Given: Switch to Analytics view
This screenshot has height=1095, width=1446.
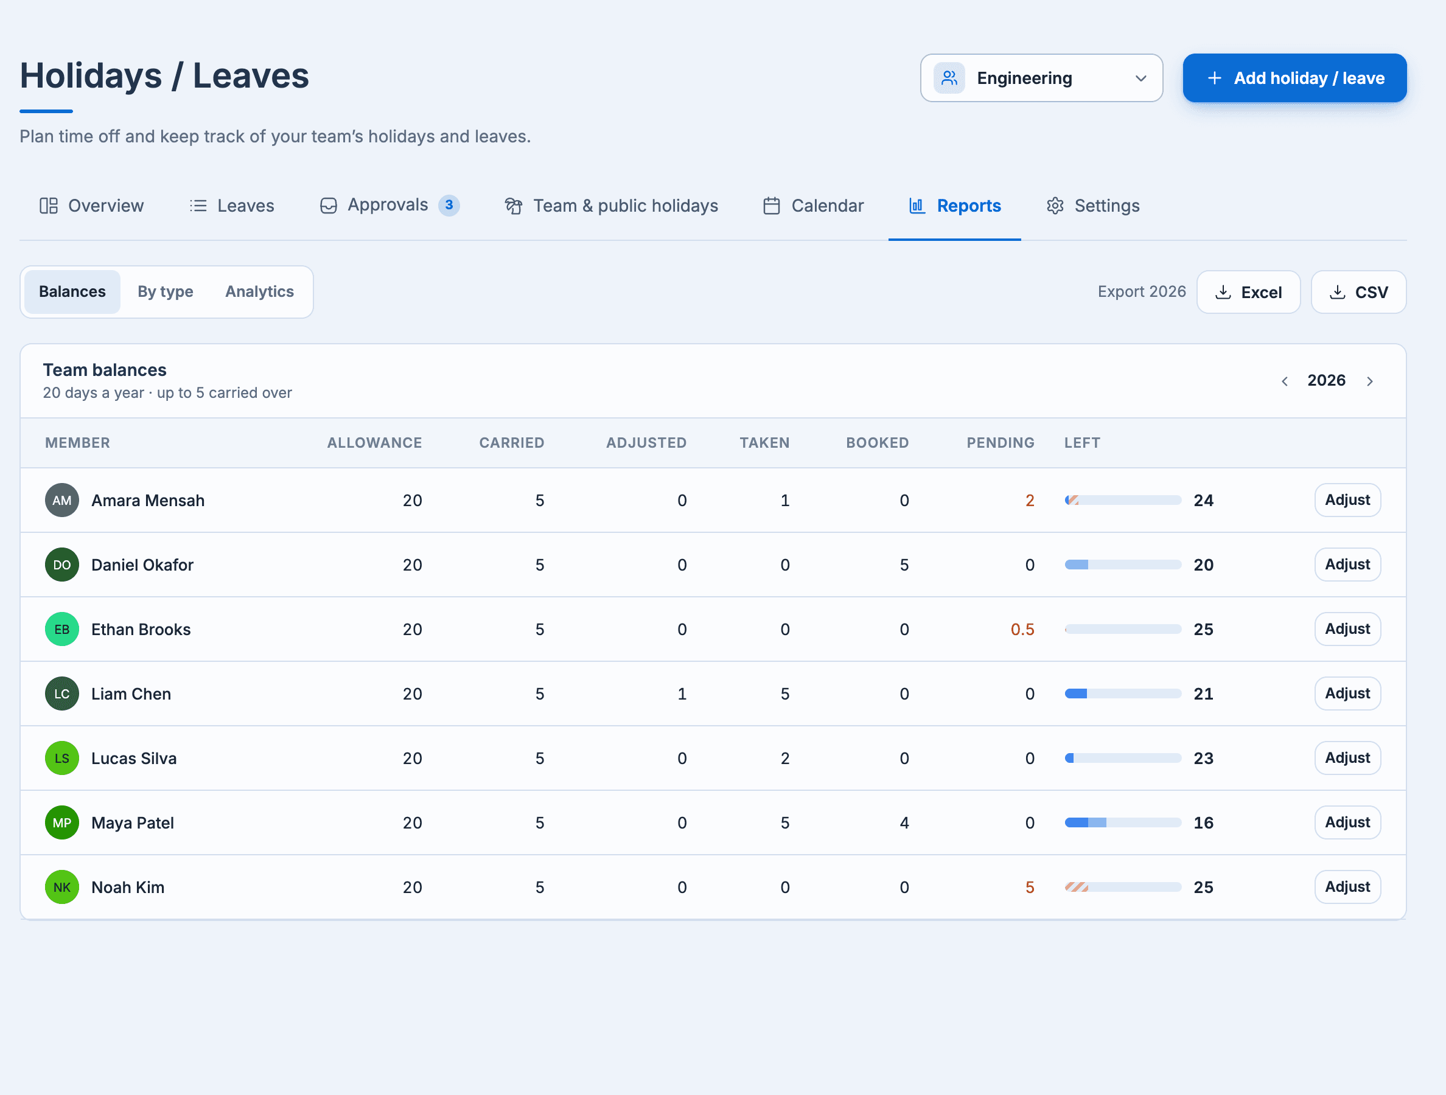Looking at the screenshot, I should pos(259,291).
